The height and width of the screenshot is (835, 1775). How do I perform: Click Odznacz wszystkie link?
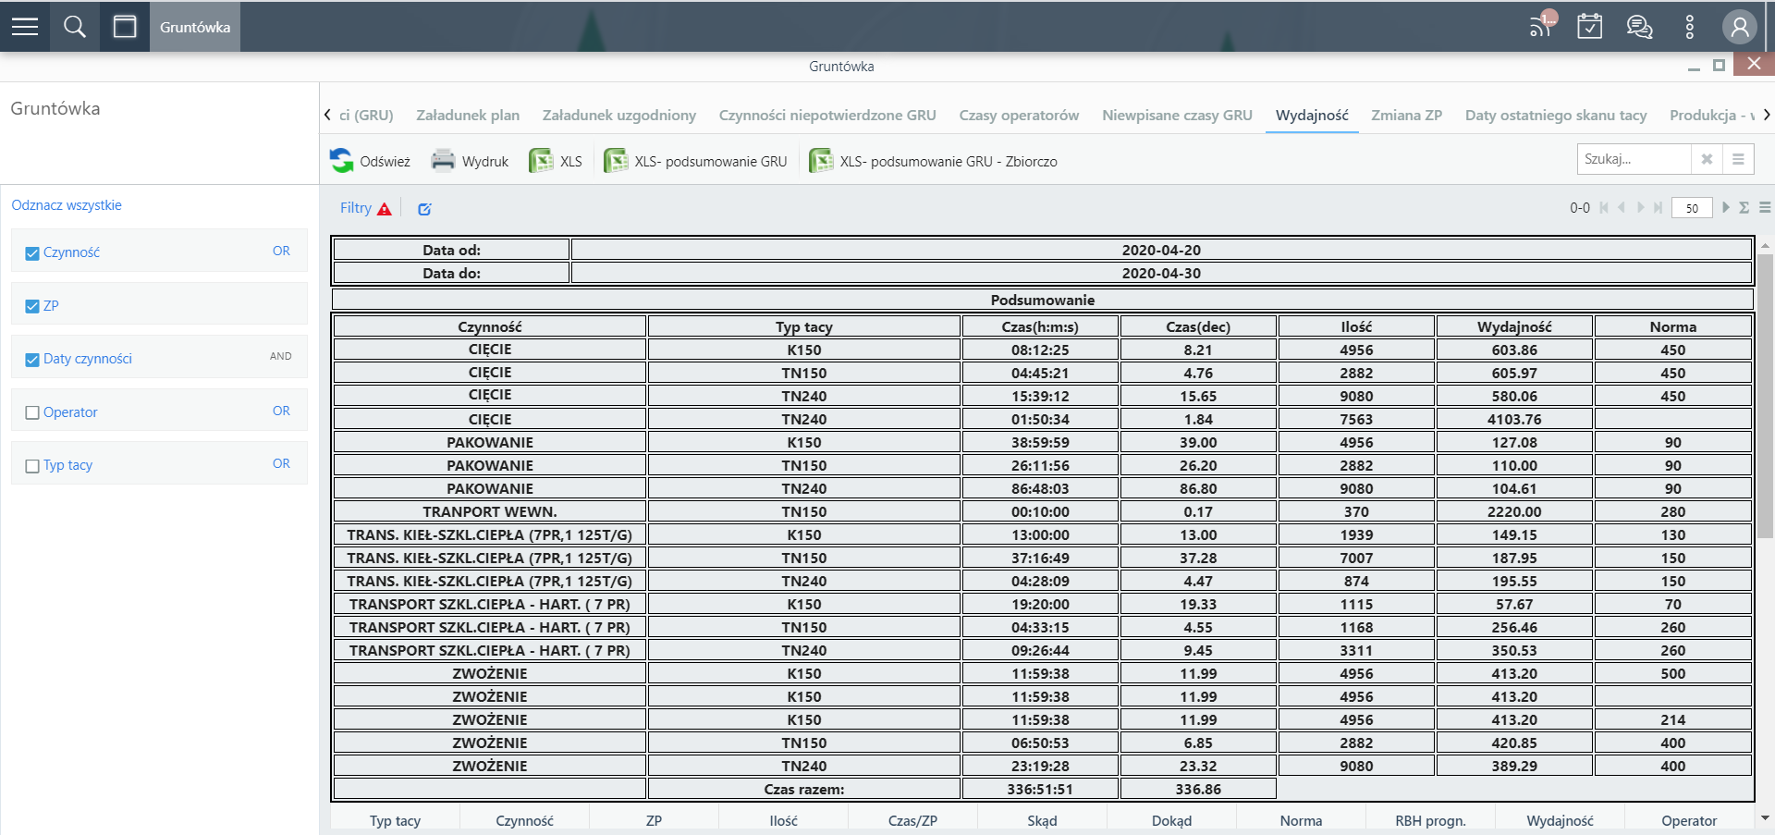click(x=67, y=205)
